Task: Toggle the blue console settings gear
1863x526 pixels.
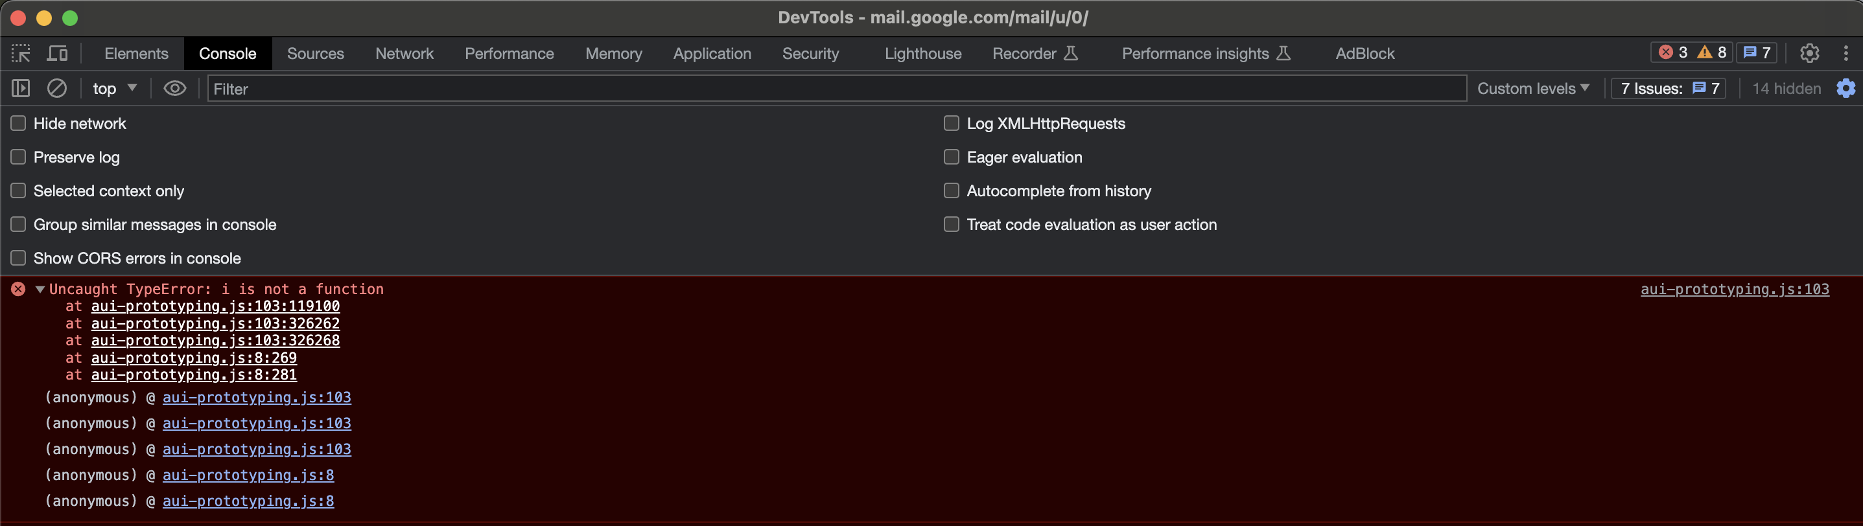Action: [1845, 88]
